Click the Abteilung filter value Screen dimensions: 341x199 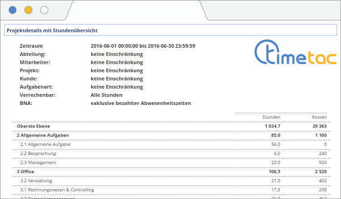click(117, 54)
